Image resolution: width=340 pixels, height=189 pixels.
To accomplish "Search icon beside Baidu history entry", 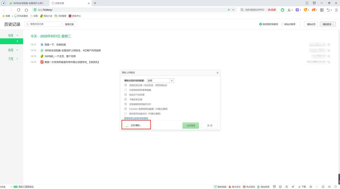I will (x=329, y=44).
